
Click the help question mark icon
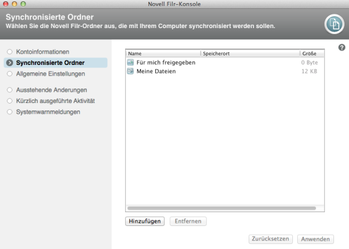pyautogui.click(x=342, y=47)
